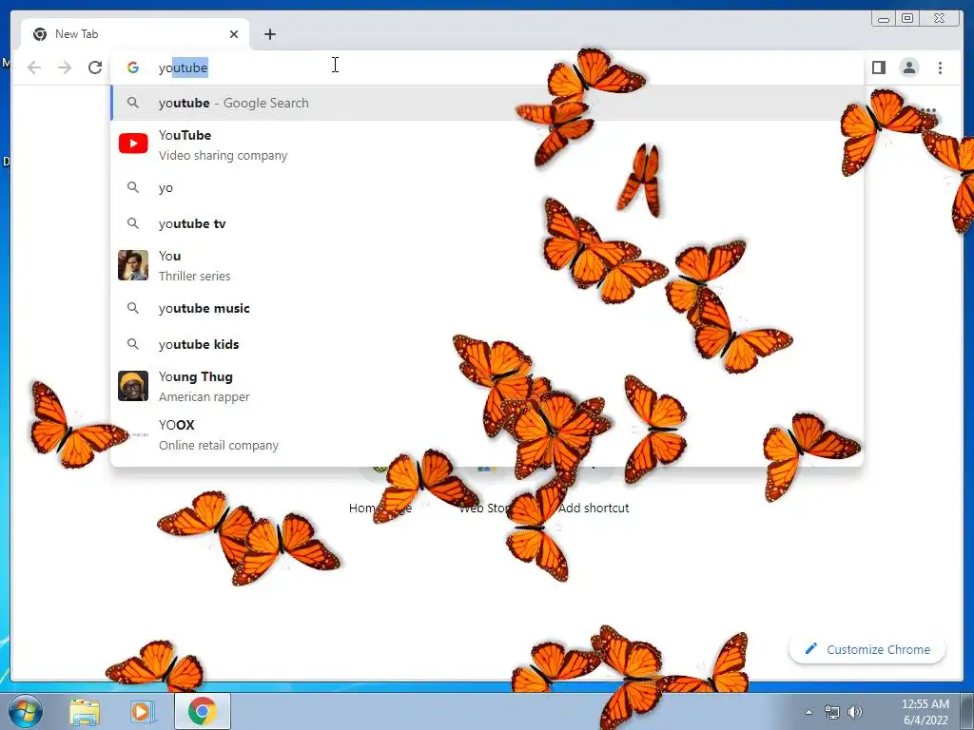Click the volume speaker tray icon
This screenshot has width=974, height=730.
pyautogui.click(x=855, y=712)
